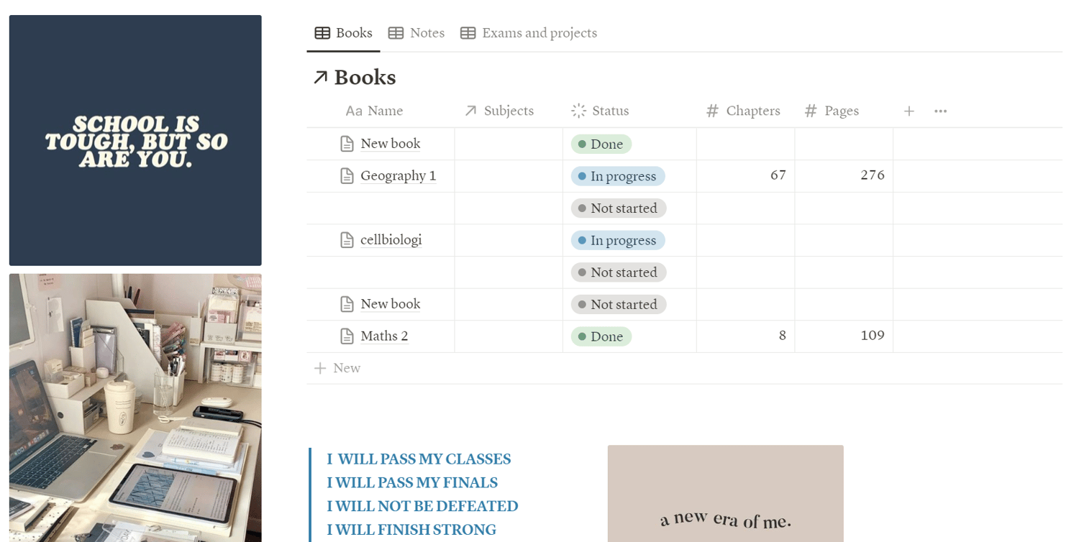Open the Exams and projects tab
The width and height of the screenshot is (1079, 542).
coord(539,33)
